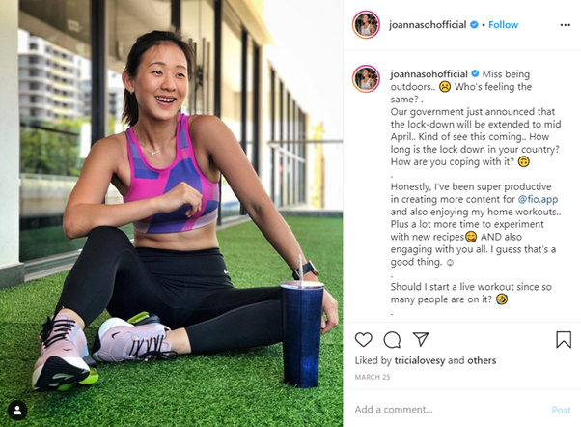Select the verified badge in the header
The height and width of the screenshot is (427, 581).
[474, 25]
